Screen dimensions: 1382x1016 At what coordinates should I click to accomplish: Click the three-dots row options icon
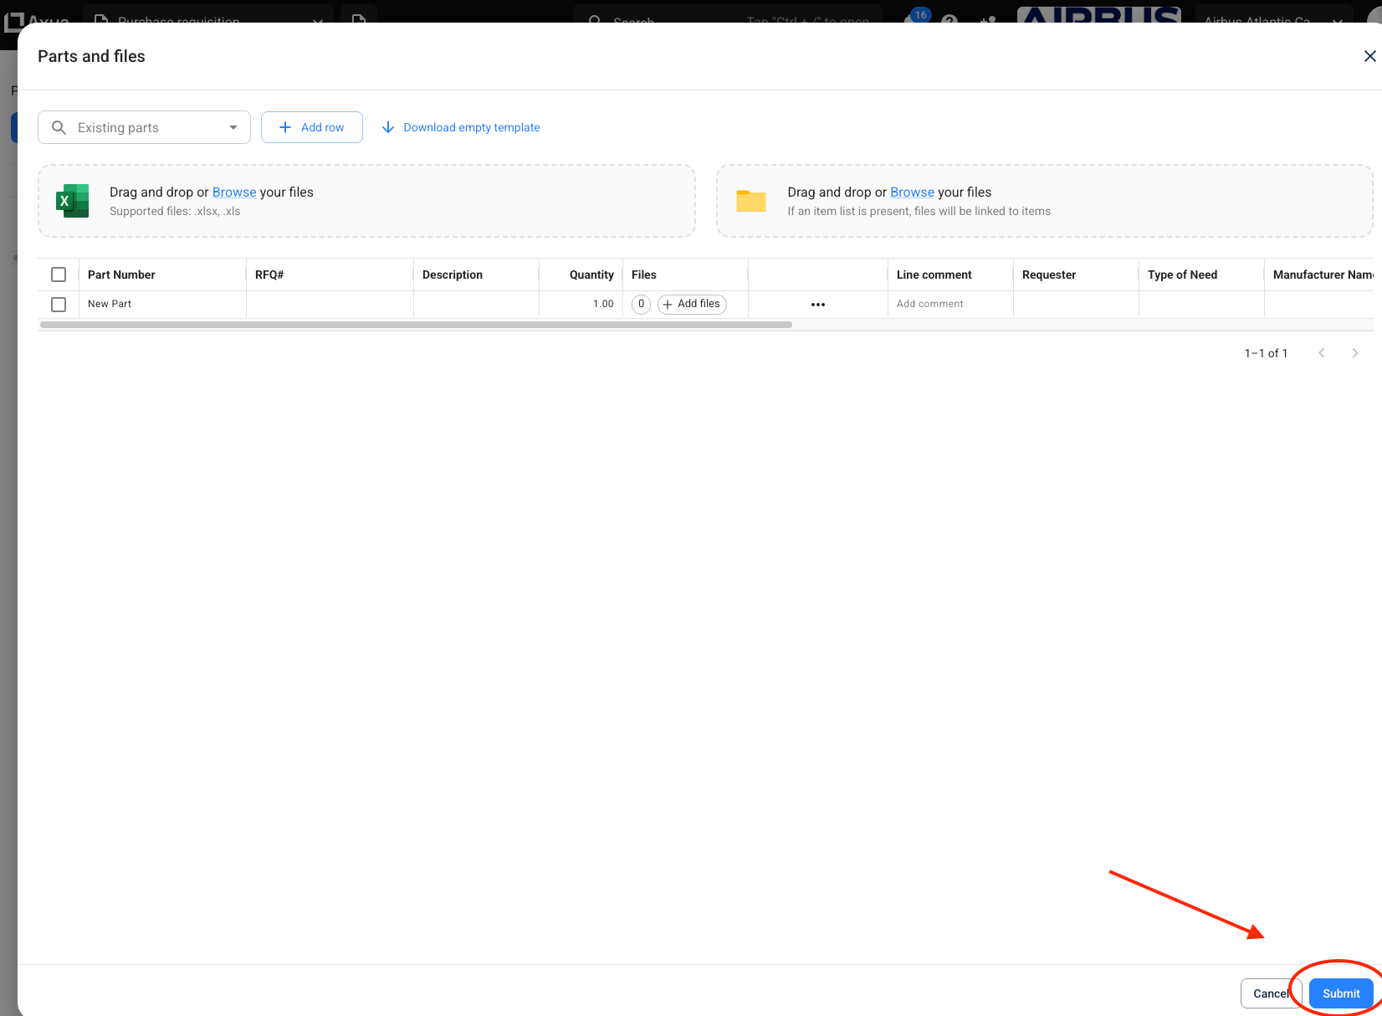point(817,305)
